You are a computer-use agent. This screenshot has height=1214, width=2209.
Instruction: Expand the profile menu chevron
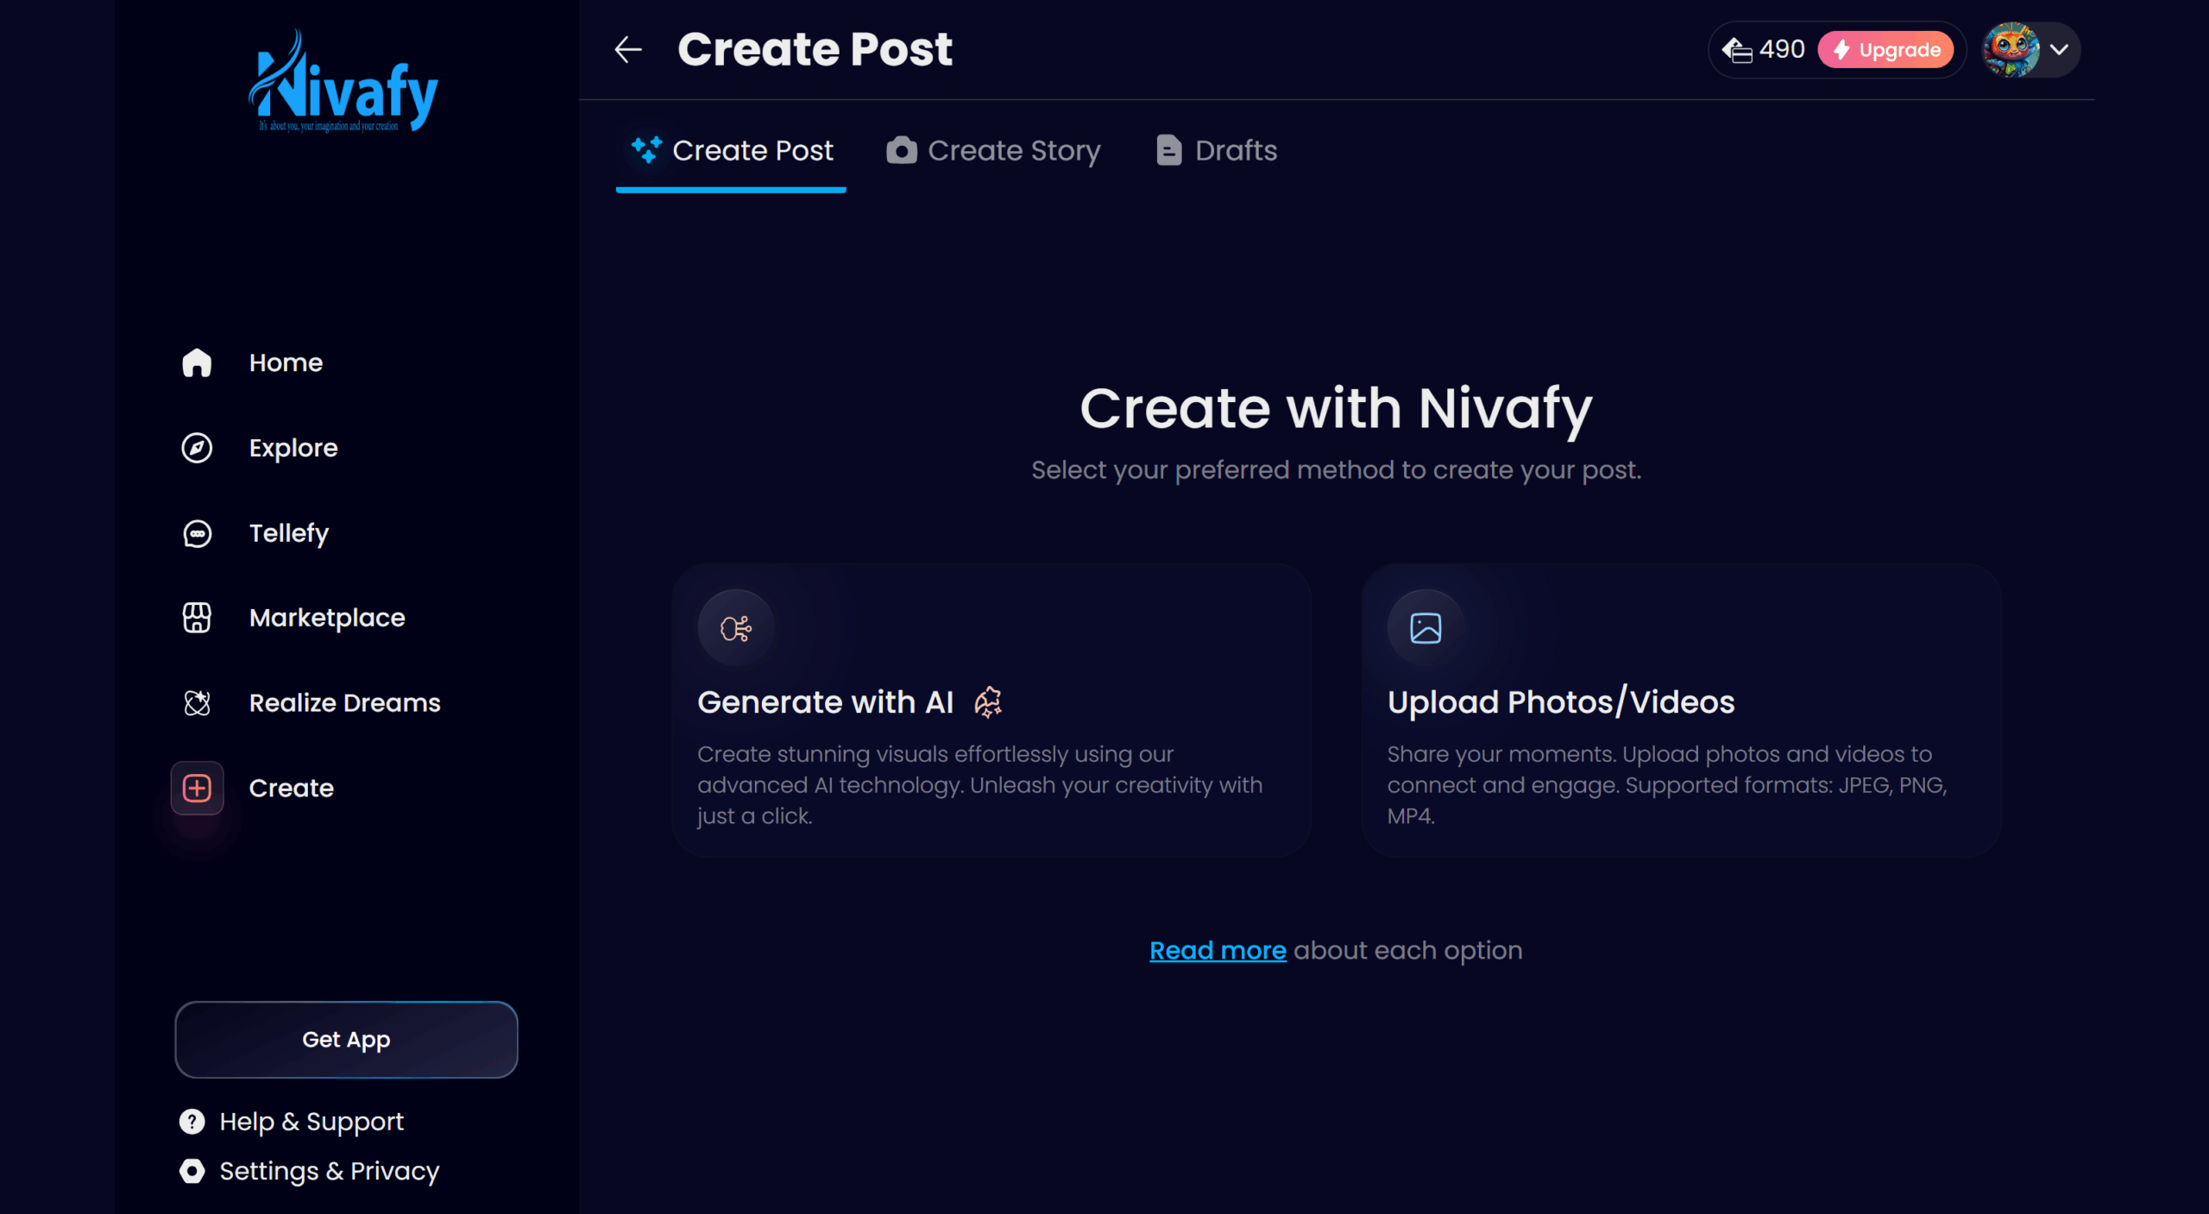(2059, 50)
